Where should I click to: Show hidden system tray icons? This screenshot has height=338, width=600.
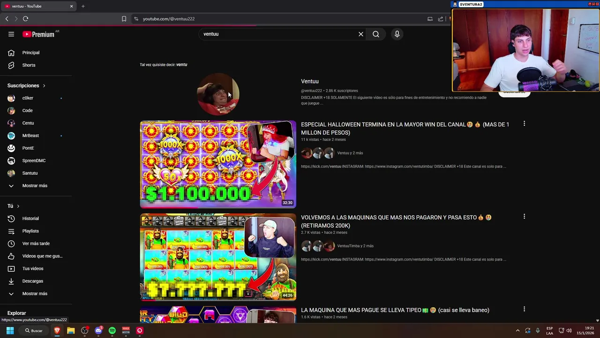click(x=517, y=330)
